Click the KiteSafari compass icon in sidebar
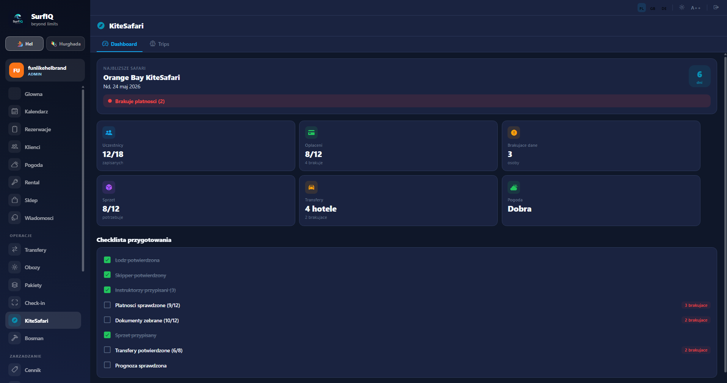Image resolution: width=727 pixels, height=383 pixels. [15, 320]
